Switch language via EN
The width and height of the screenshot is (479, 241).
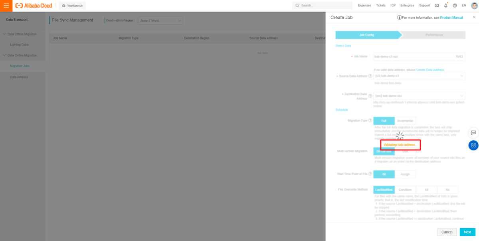464,6
